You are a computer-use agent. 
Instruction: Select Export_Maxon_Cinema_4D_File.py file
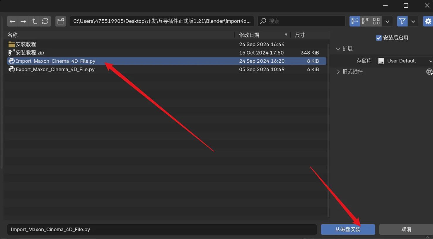coord(166,69)
